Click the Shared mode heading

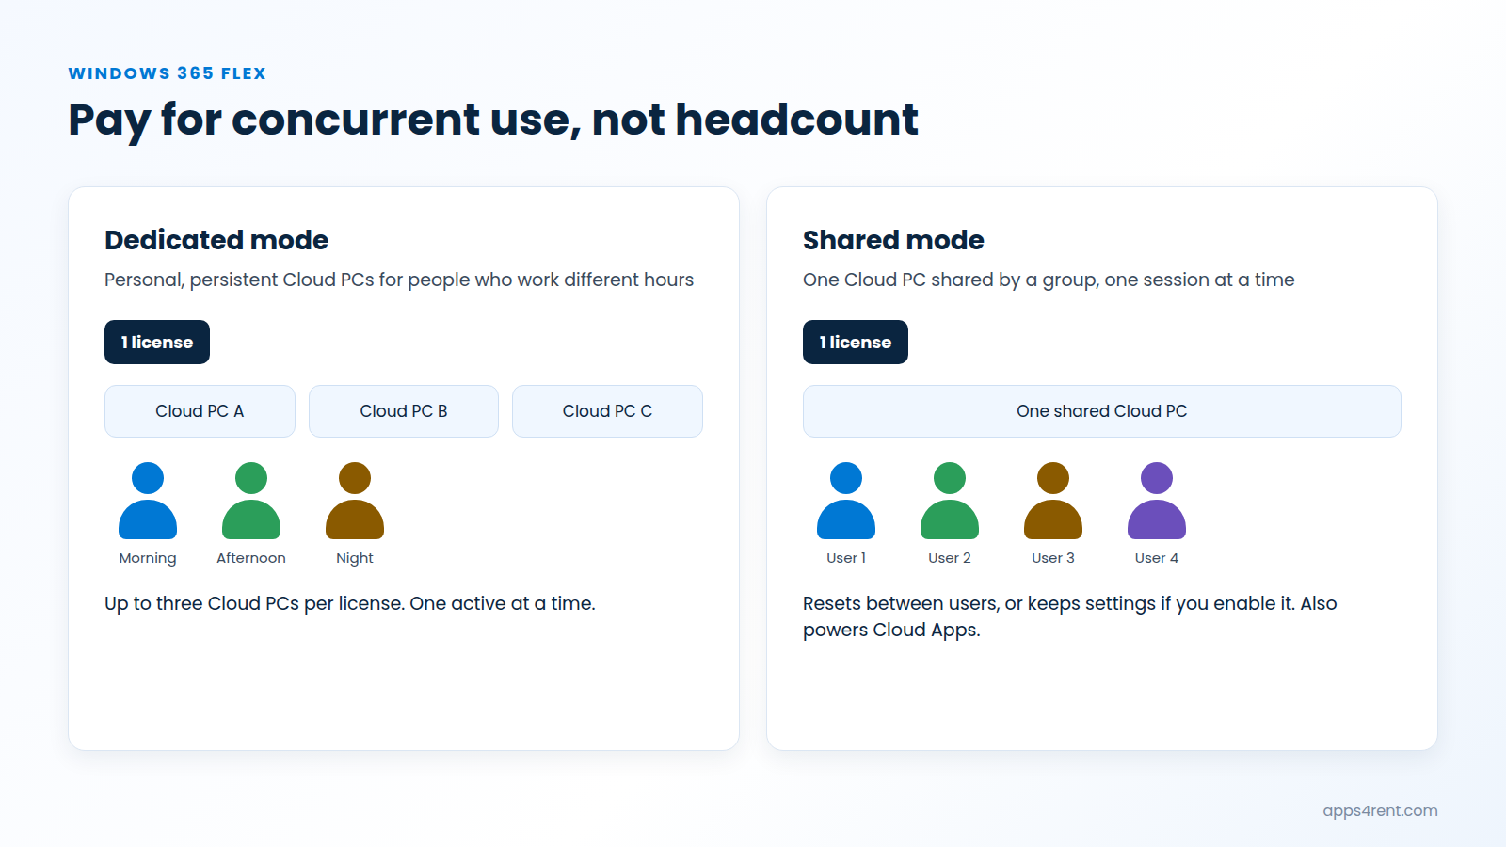(x=893, y=240)
